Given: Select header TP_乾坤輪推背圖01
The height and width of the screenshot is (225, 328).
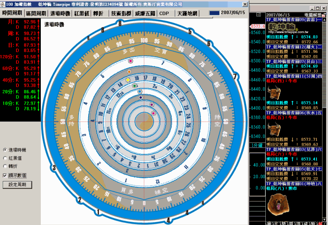Looking at the screenshot, I should click(x=294, y=184).
